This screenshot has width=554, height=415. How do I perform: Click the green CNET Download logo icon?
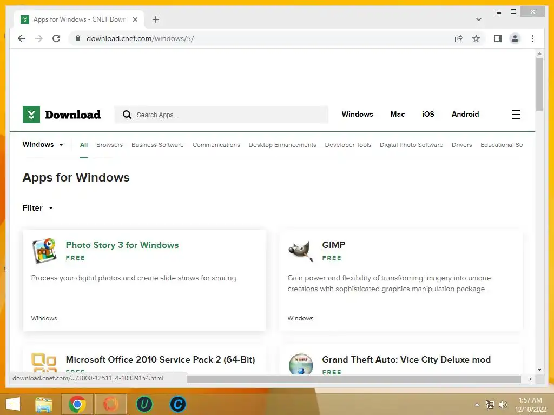coord(31,115)
